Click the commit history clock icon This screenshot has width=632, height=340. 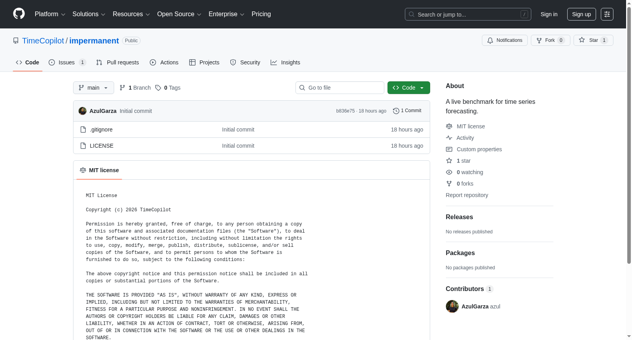pos(396,111)
